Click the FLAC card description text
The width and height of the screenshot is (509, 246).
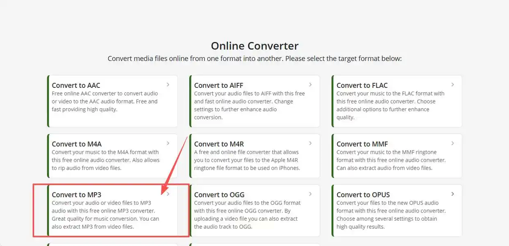pyautogui.click(x=391, y=105)
